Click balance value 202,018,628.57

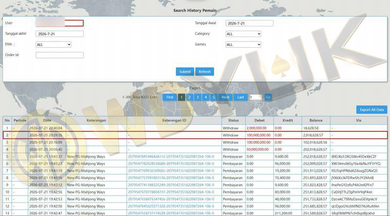315,149
